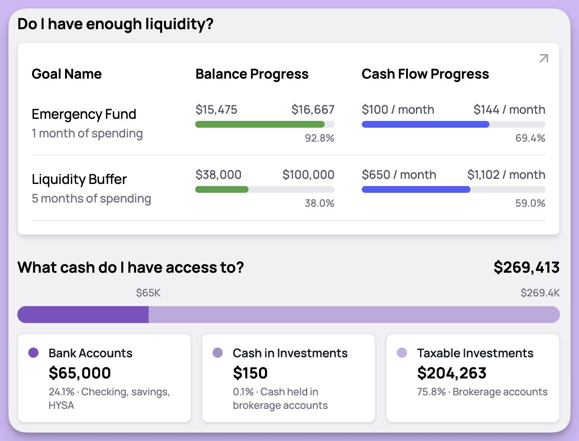Click the Balance Progress column header
The image size is (579, 441).
(252, 74)
